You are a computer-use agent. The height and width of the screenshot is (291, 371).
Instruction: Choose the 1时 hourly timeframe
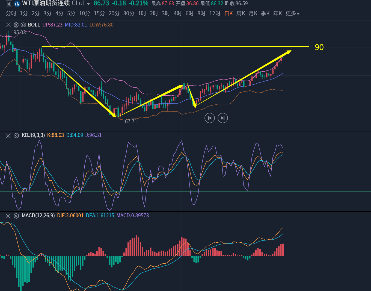coord(142,13)
